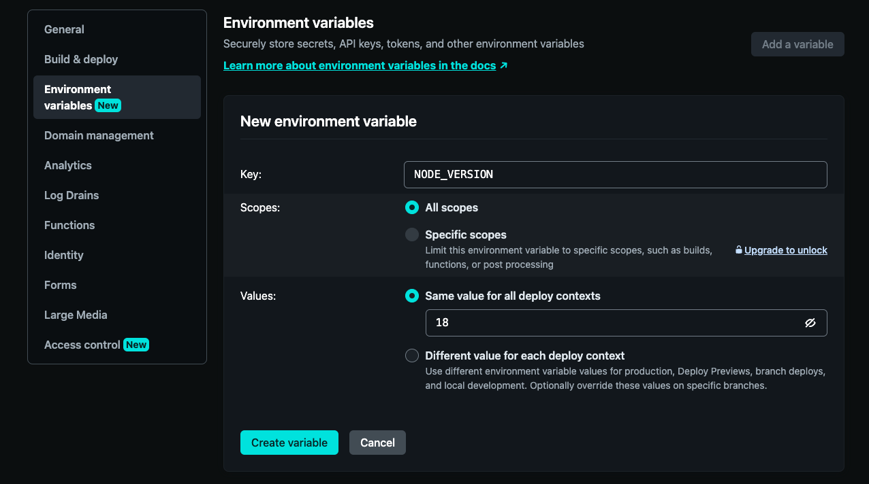The width and height of the screenshot is (869, 484).
Task: Choose Specific scopes option
Action: pos(411,234)
